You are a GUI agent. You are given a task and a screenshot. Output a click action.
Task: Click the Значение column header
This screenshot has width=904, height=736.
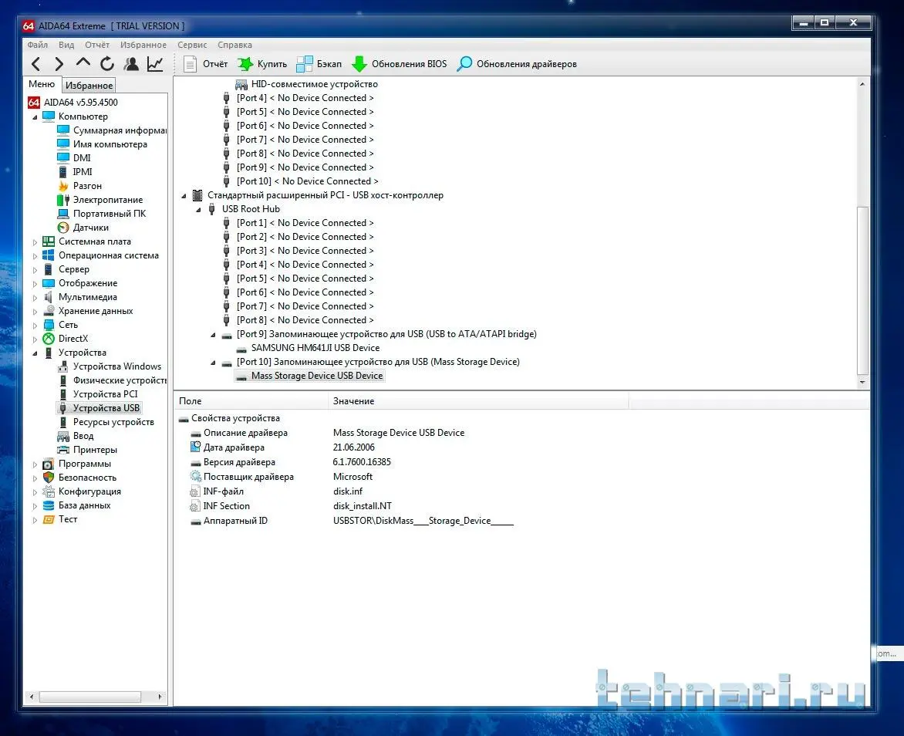coord(353,401)
